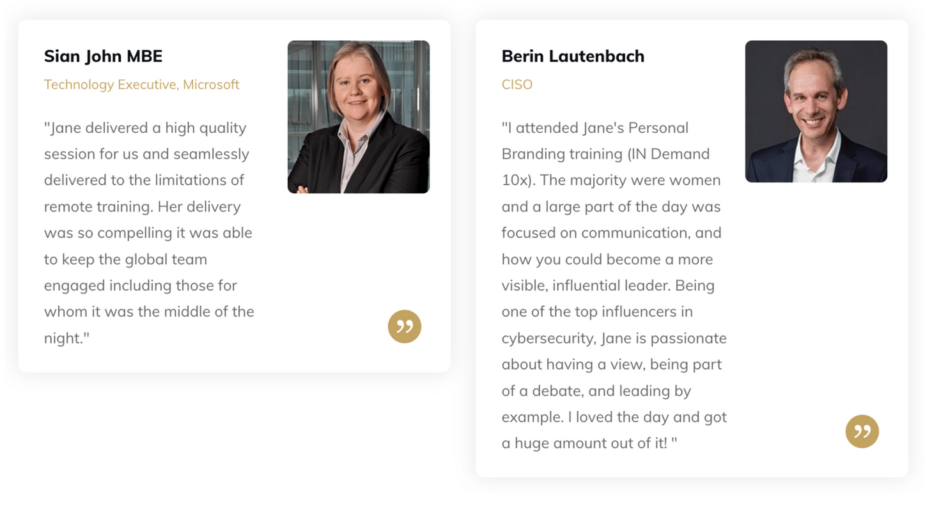This screenshot has height=507, width=941.
Task: Click the Sian John MBE name heading
Action: click(103, 56)
